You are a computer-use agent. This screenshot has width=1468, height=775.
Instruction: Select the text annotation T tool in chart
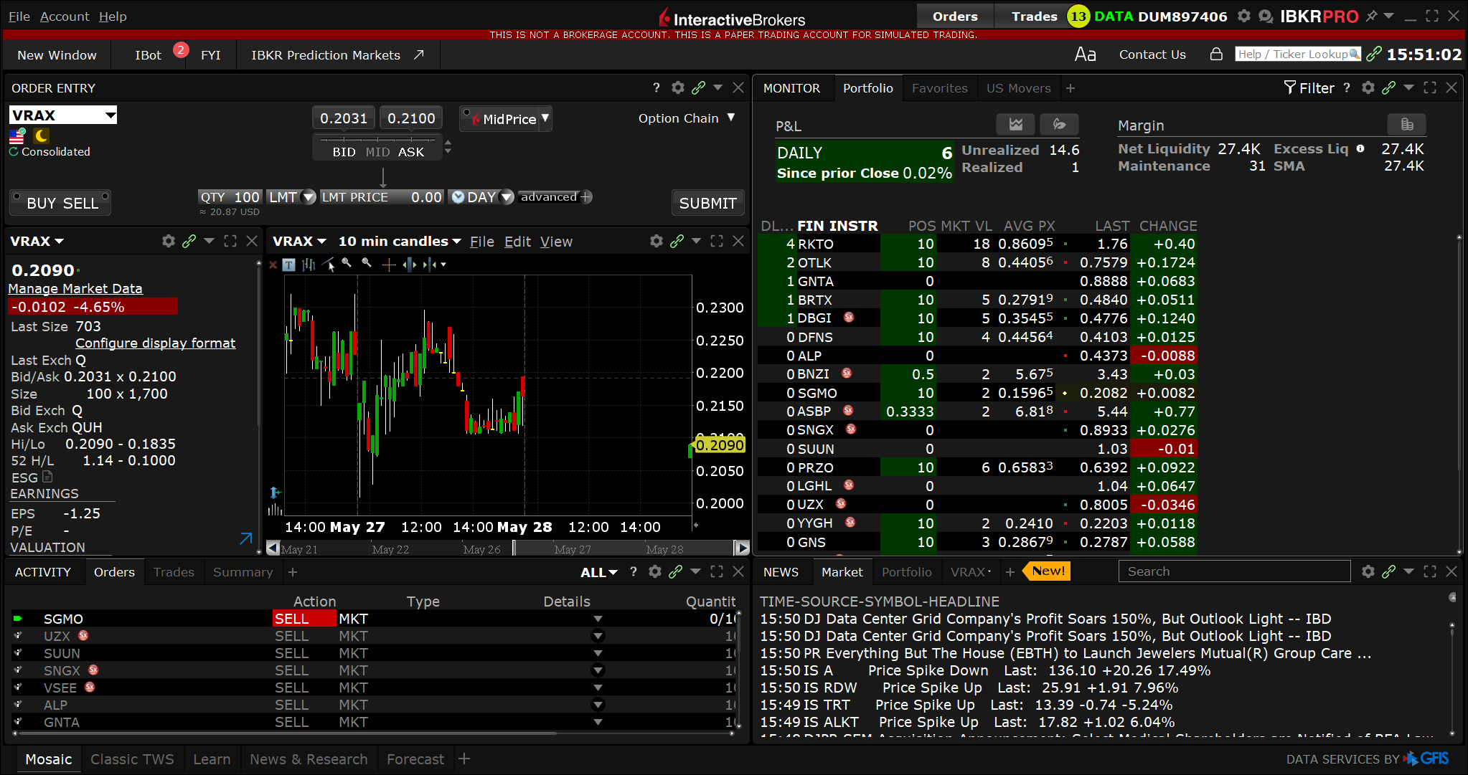click(x=288, y=265)
